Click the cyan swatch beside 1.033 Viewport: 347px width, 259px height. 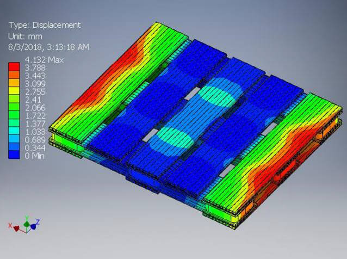[14, 131]
